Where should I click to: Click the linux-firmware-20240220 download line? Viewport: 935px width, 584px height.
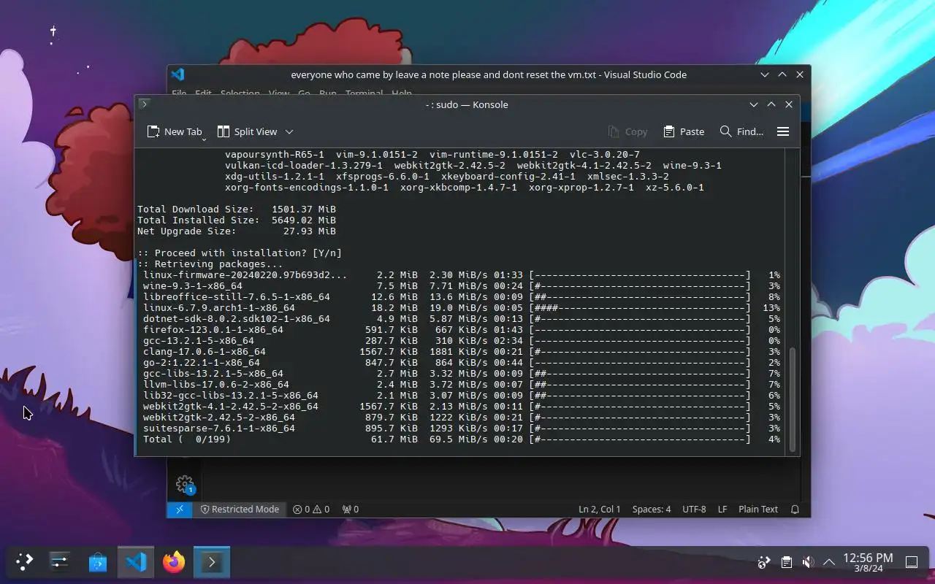(x=462, y=275)
